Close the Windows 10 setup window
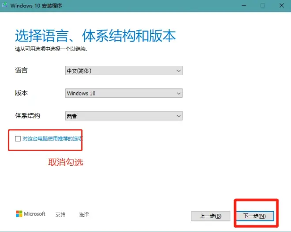The width and height of the screenshot is (291, 232). click(x=282, y=6)
